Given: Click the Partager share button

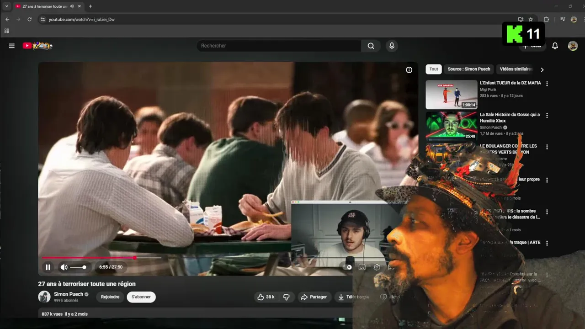Looking at the screenshot, I should coord(314,297).
